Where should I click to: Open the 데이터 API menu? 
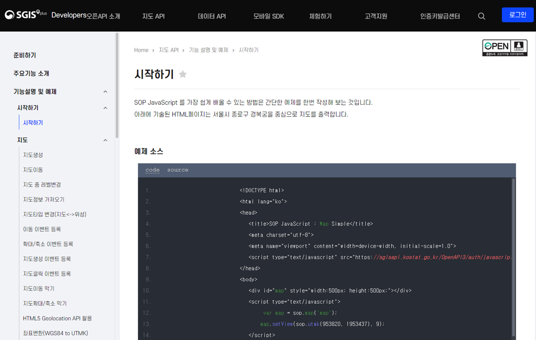[x=212, y=16]
